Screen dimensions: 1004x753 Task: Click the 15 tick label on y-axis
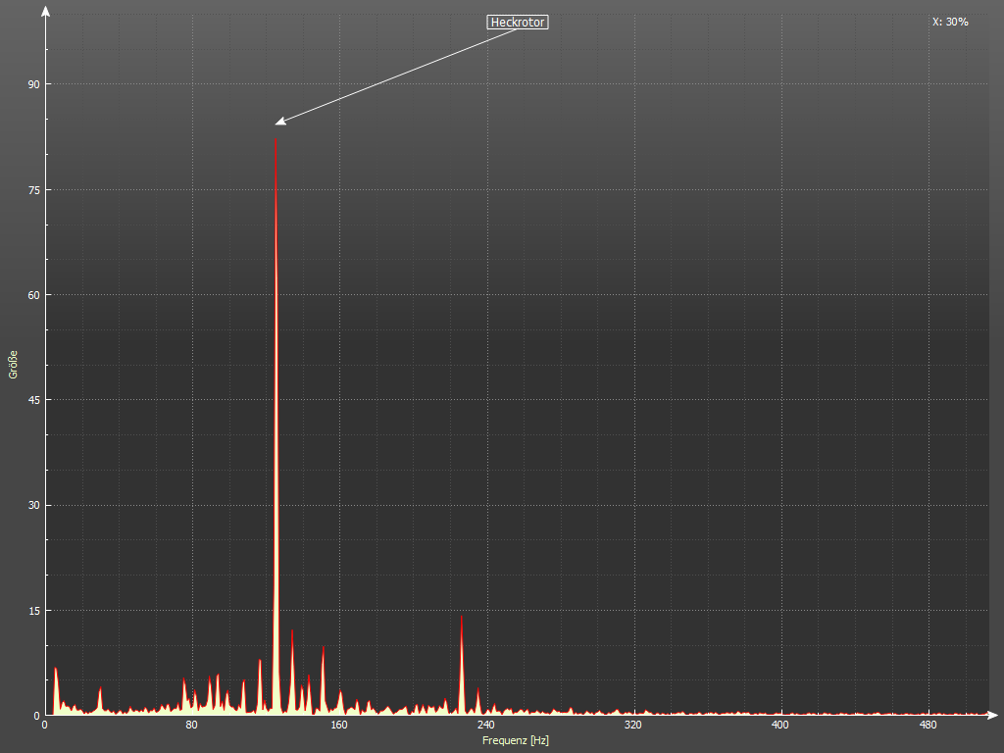pos(33,611)
